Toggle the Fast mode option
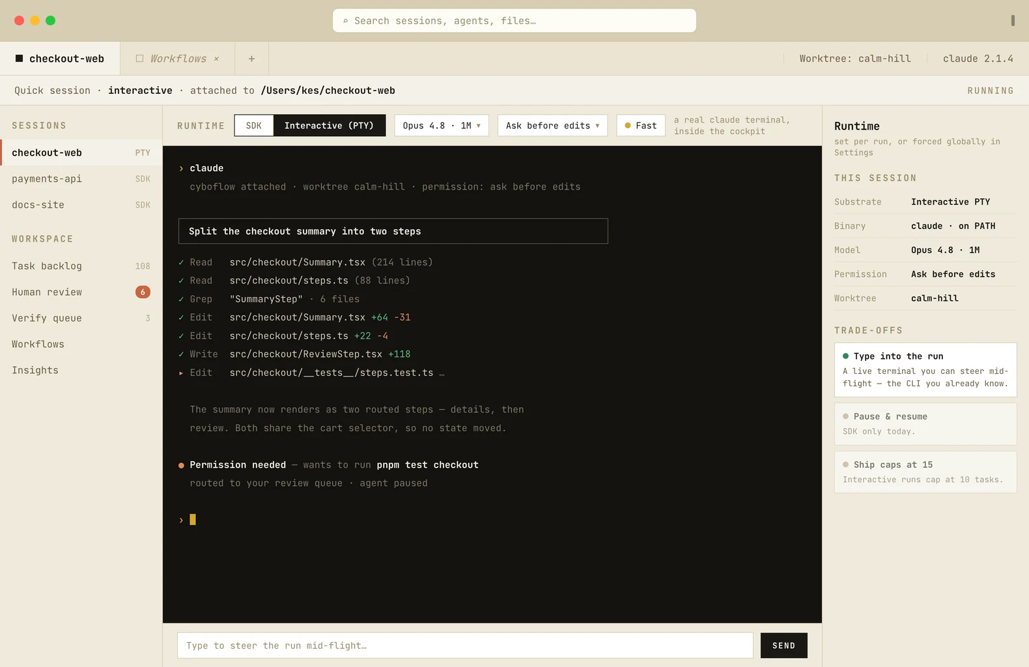Image resolution: width=1029 pixels, height=667 pixels. pos(641,126)
